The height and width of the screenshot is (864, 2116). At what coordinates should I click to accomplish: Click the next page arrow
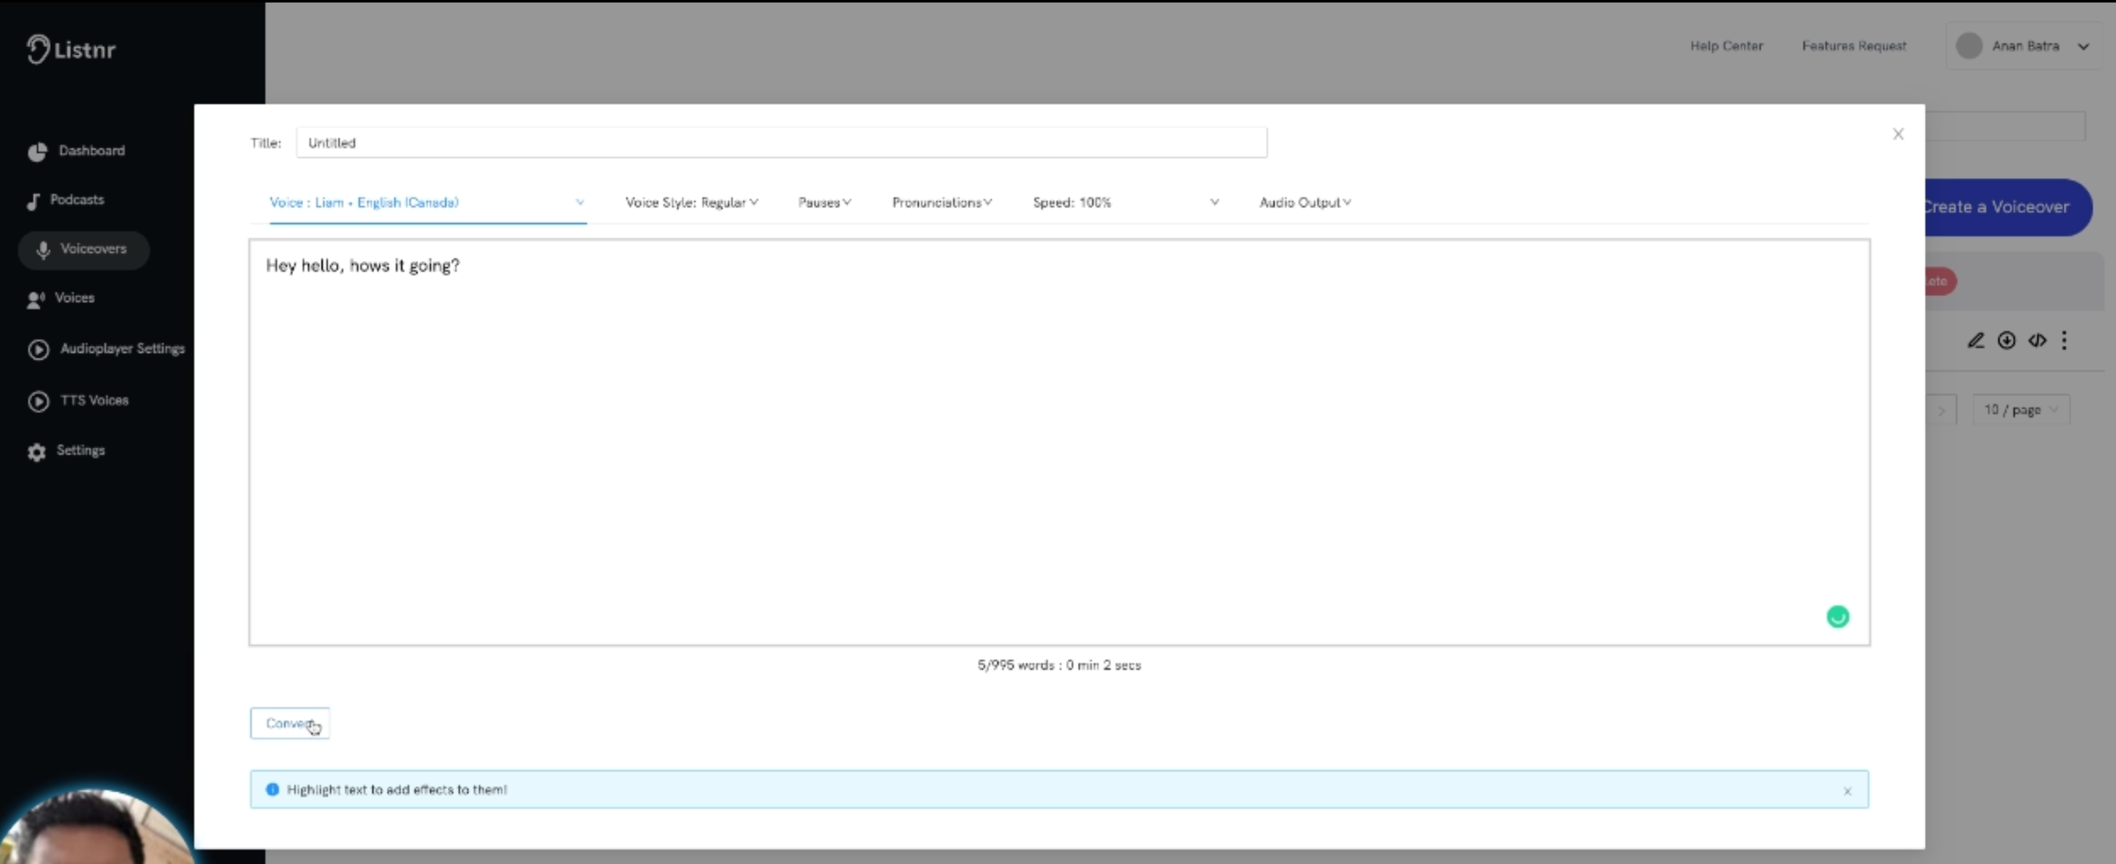tap(1941, 410)
